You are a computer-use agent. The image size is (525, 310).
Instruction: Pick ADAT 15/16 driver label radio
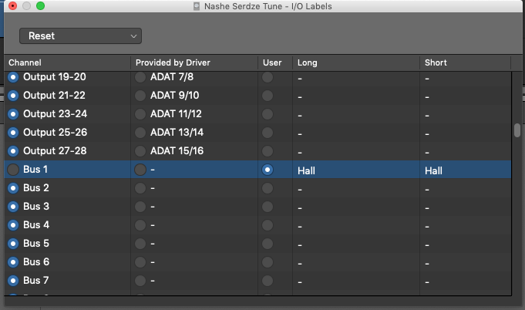pos(140,151)
